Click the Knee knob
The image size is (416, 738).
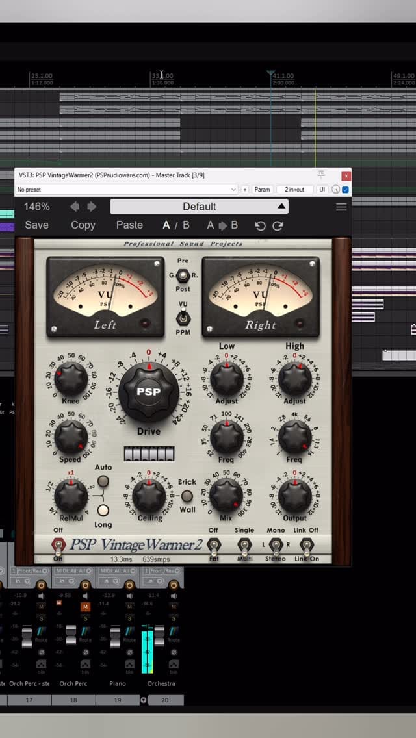pyautogui.click(x=71, y=379)
